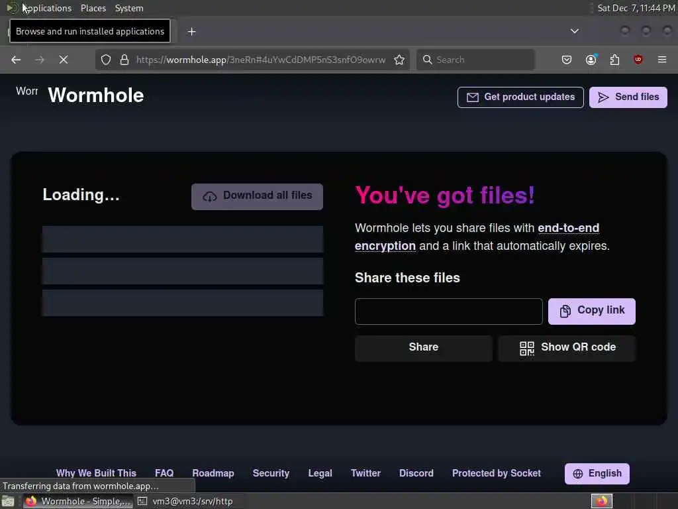Open the Roadmap footer link
This screenshot has height=509, width=678.
[213, 473]
